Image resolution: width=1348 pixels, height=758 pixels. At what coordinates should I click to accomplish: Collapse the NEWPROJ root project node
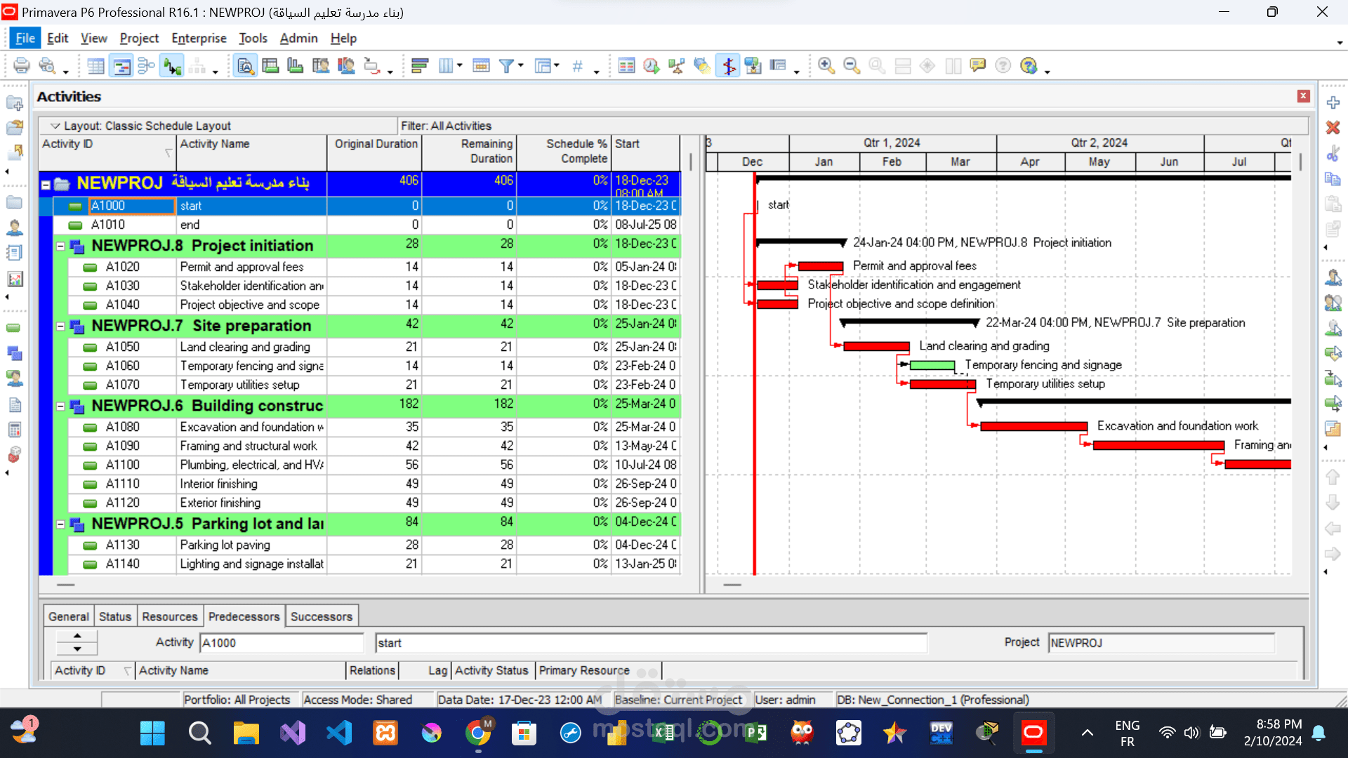[46, 185]
